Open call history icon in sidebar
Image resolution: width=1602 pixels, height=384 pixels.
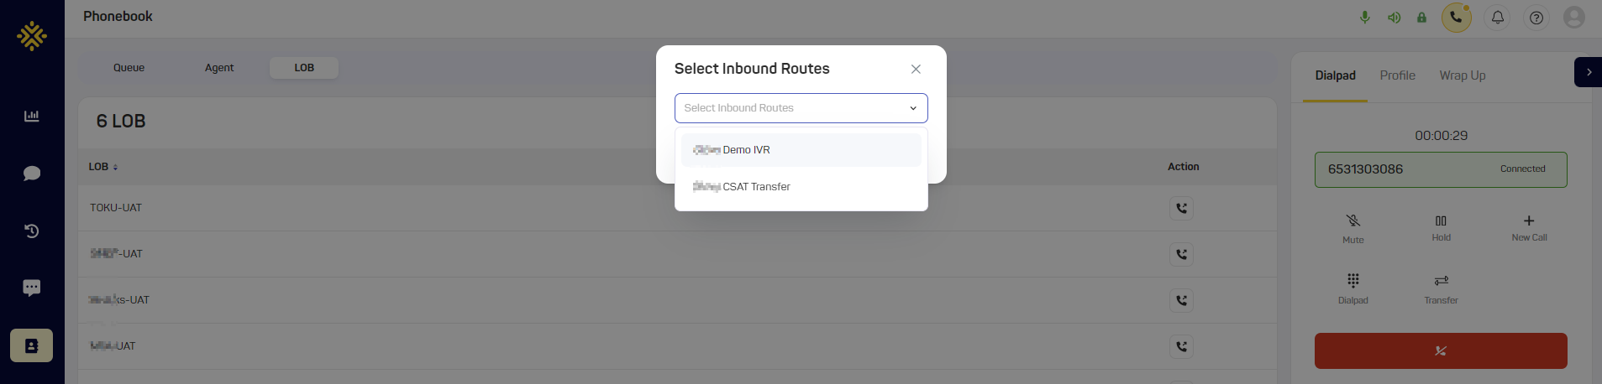point(32,231)
